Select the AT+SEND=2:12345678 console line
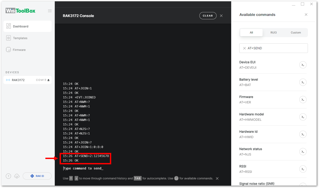Viewport: 319px width, 188px height. click(x=86, y=156)
